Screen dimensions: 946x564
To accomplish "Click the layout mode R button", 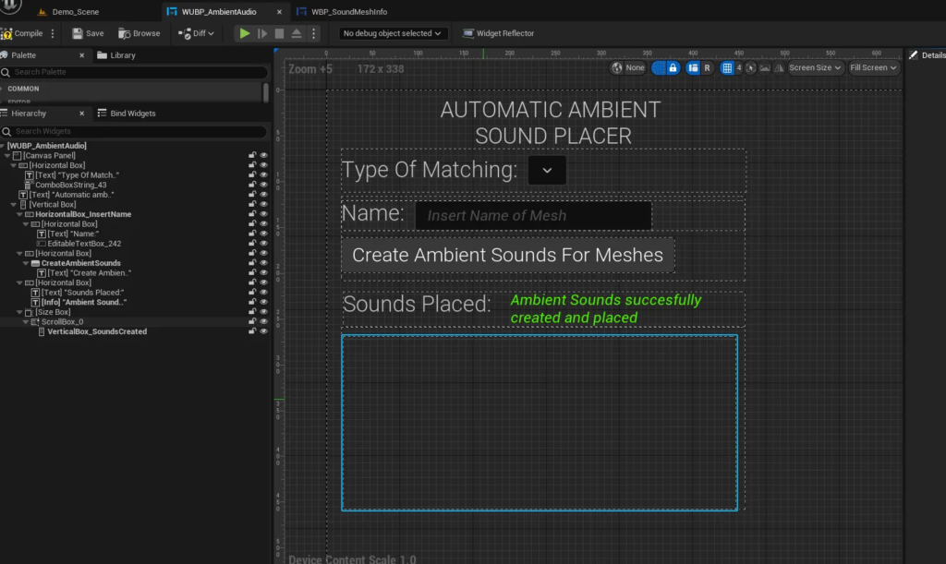I will pyautogui.click(x=707, y=67).
